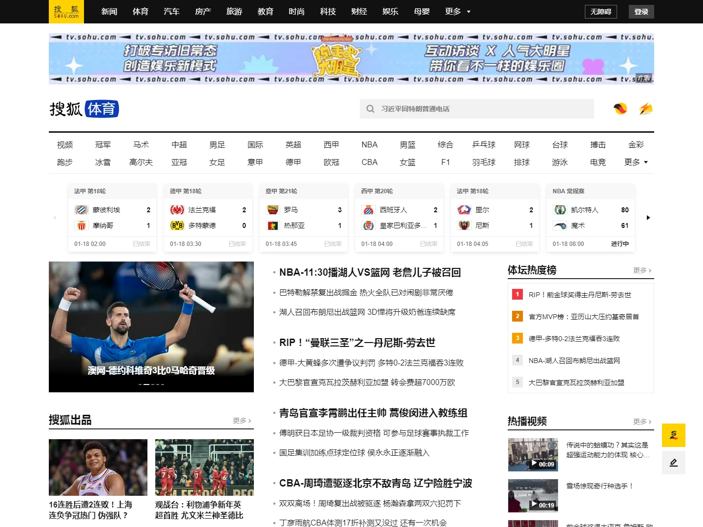Image resolution: width=703 pixels, height=527 pixels.
Task: Open the 新闻 top menu item
Action: click(x=109, y=12)
